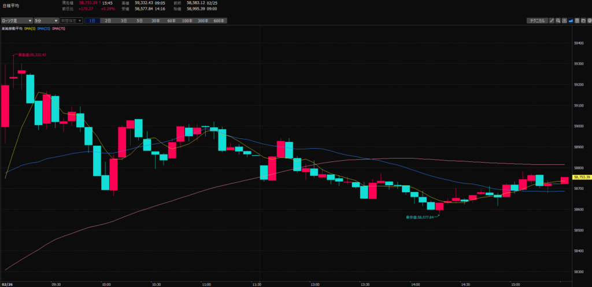This screenshot has height=287, width=592.
Task: Select the 30本 bar count tab
Action: 156,21
